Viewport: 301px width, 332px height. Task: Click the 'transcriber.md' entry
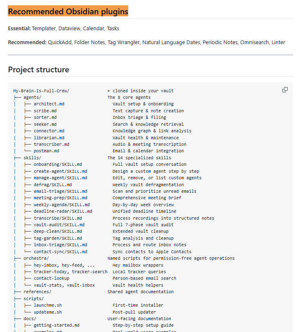coord(51,144)
